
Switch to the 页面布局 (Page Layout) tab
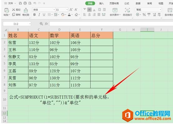click(x=114, y=3)
